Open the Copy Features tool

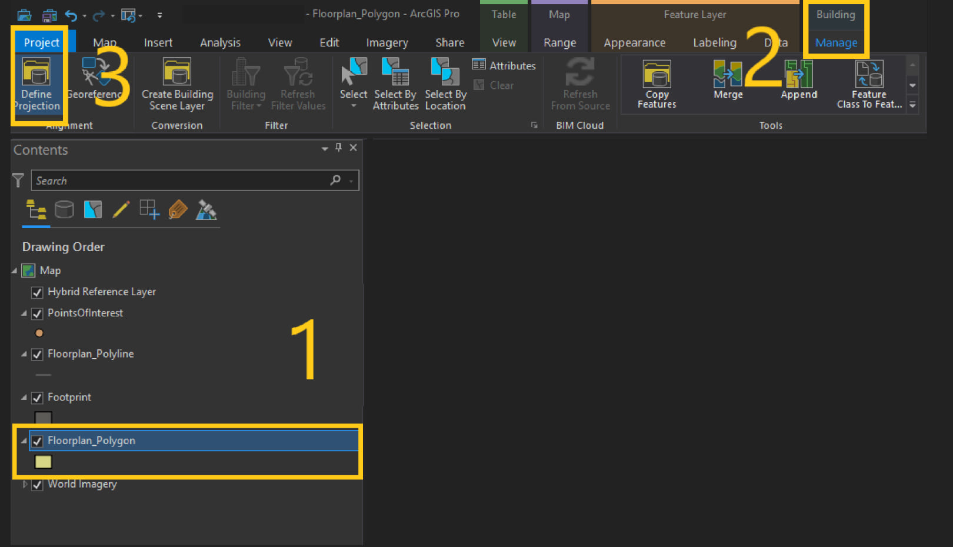coord(656,82)
